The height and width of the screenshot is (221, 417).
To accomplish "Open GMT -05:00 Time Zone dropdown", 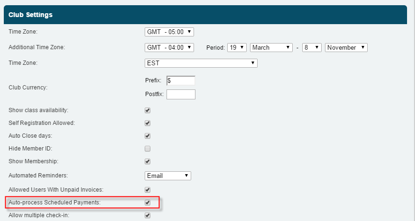I will [x=169, y=32].
